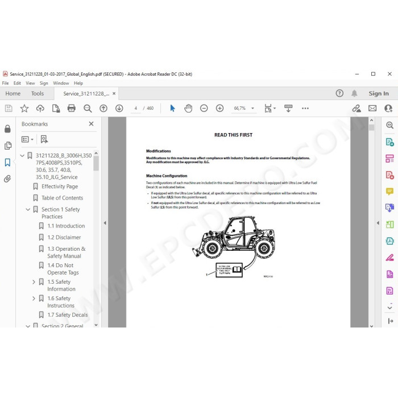Go to previous page arrow
This screenshot has width=398, height=398.
[x=103, y=109]
